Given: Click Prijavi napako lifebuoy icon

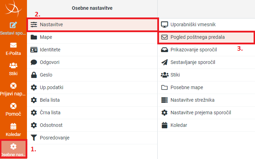Looking at the screenshot, I should point(13,86).
